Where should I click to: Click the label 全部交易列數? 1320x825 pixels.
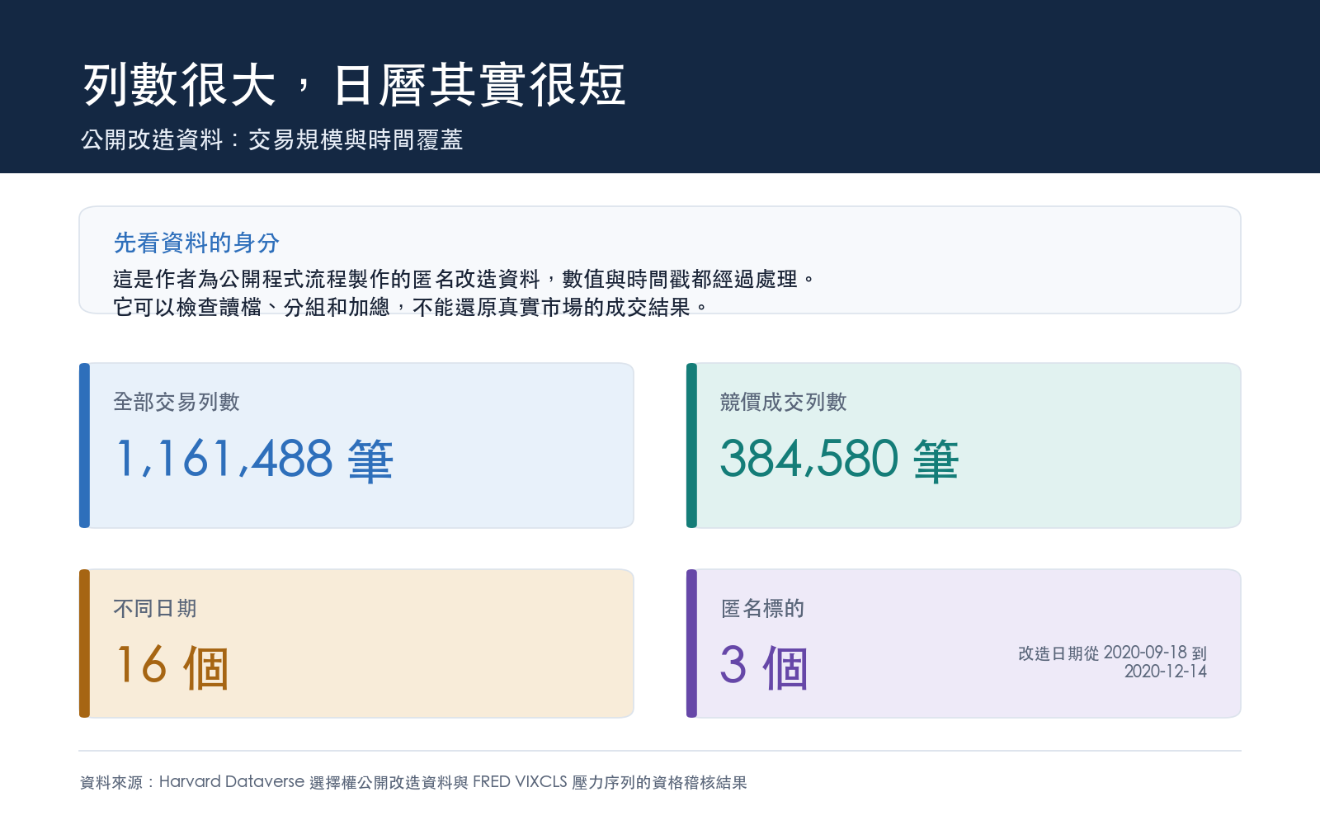pos(177,402)
